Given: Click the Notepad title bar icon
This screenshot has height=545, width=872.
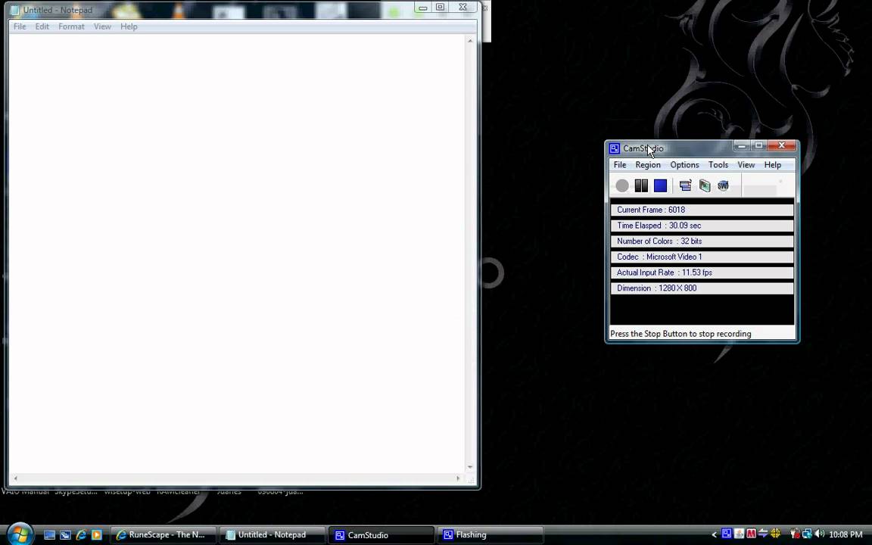Looking at the screenshot, I should tap(15, 10).
